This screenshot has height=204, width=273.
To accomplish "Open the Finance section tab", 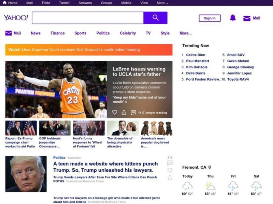I will 57,33.
